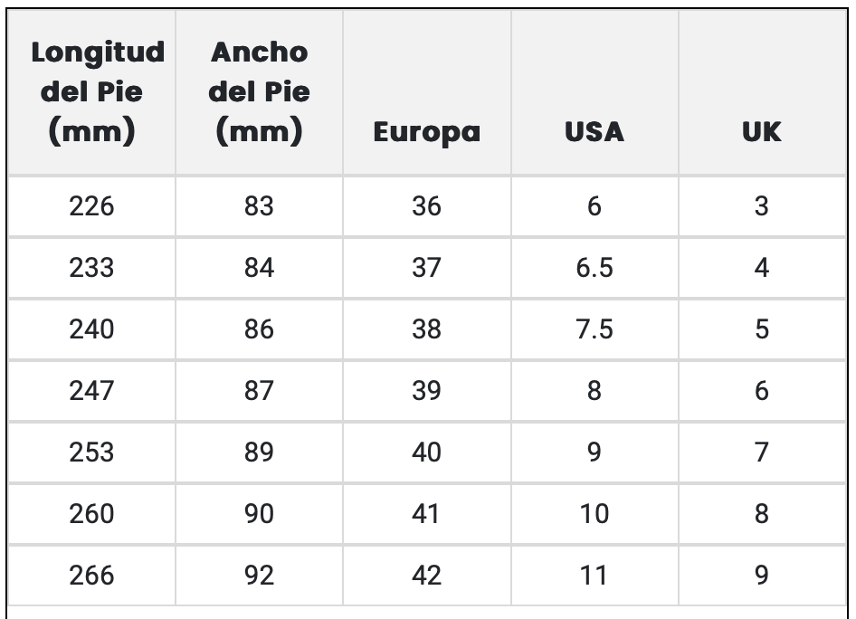Click the Ancho del Pie column header
This screenshot has width=856, height=619.
coord(259,92)
